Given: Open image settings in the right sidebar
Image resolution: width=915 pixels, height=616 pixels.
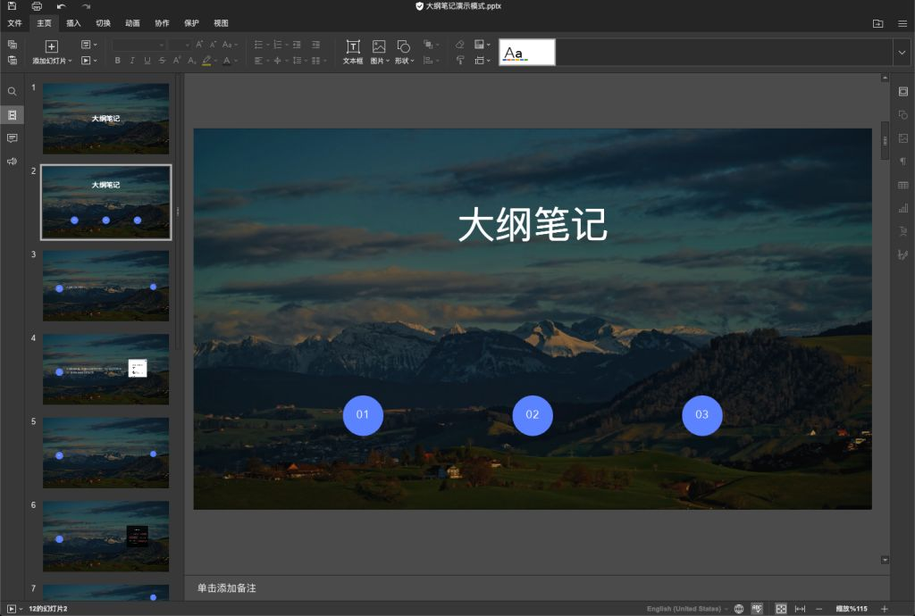Looking at the screenshot, I should pyautogui.click(x=902, y=138).
